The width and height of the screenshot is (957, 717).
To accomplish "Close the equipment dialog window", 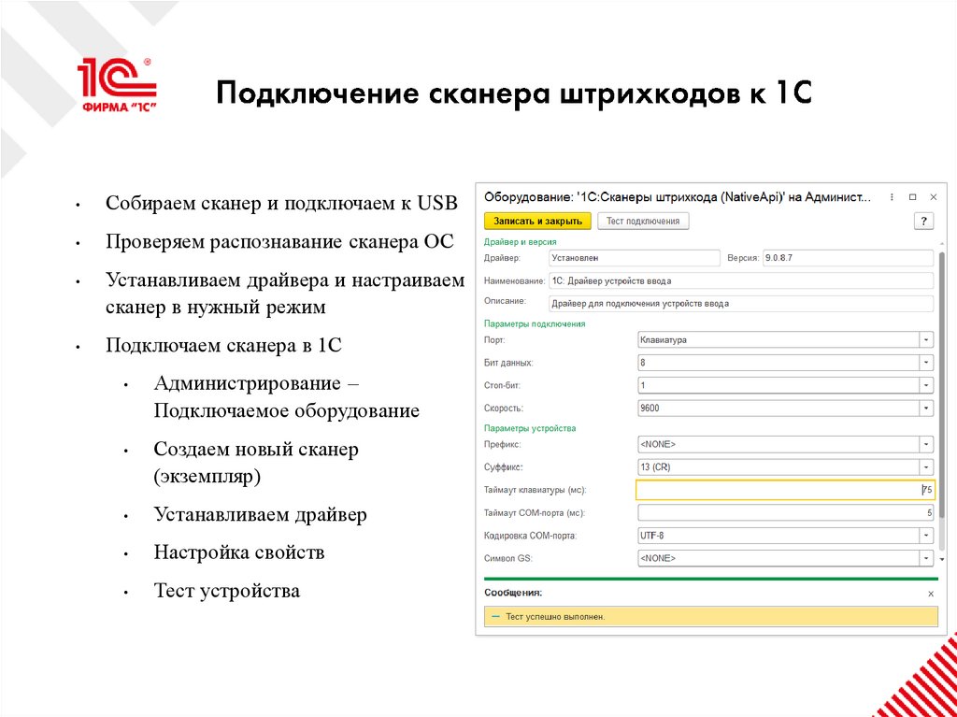I will 934,197.
